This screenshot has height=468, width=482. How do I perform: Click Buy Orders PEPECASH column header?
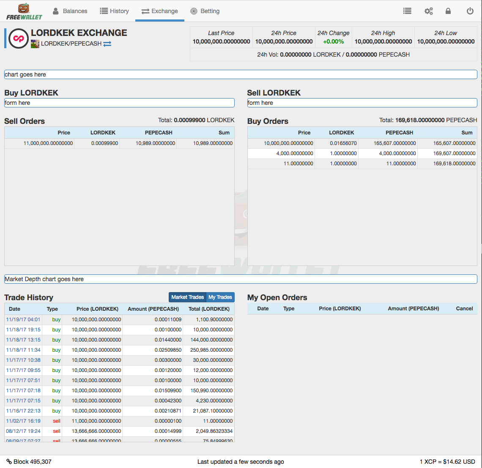(x=399, y=133)
